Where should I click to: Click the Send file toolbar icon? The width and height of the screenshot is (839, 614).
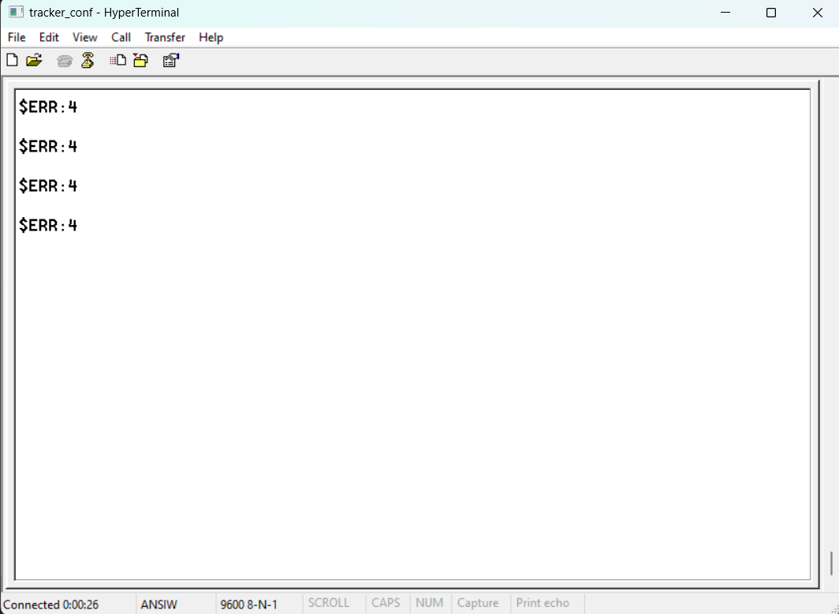click(x=117, y=60)
